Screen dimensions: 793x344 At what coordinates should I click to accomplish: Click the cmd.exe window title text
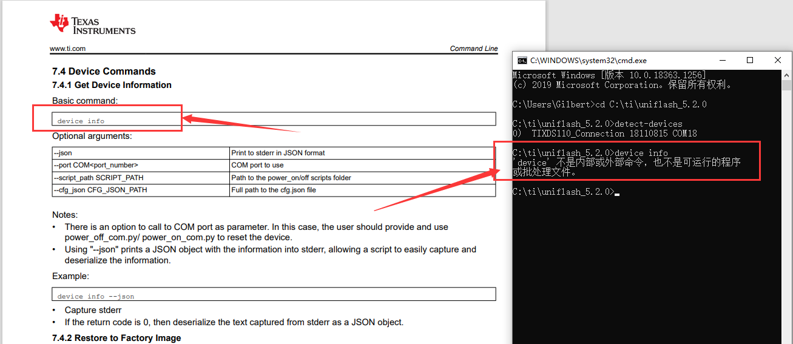[589, 60]
